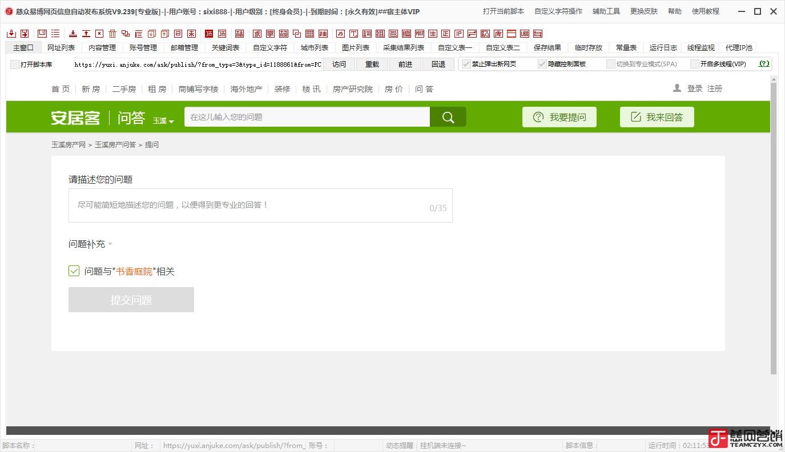
Task: Click the outlined 顶 toolbar icon
Action: pos(222,34)
